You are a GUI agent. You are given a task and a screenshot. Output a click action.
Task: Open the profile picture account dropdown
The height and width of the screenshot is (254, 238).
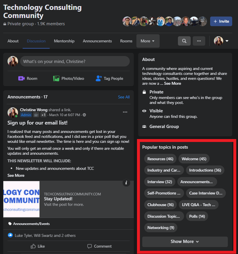tap(221, 41)
